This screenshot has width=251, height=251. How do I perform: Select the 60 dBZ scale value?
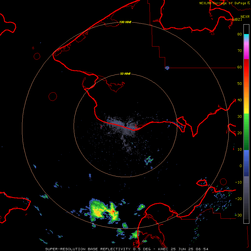pyautogui.click(x=240, y=67)
